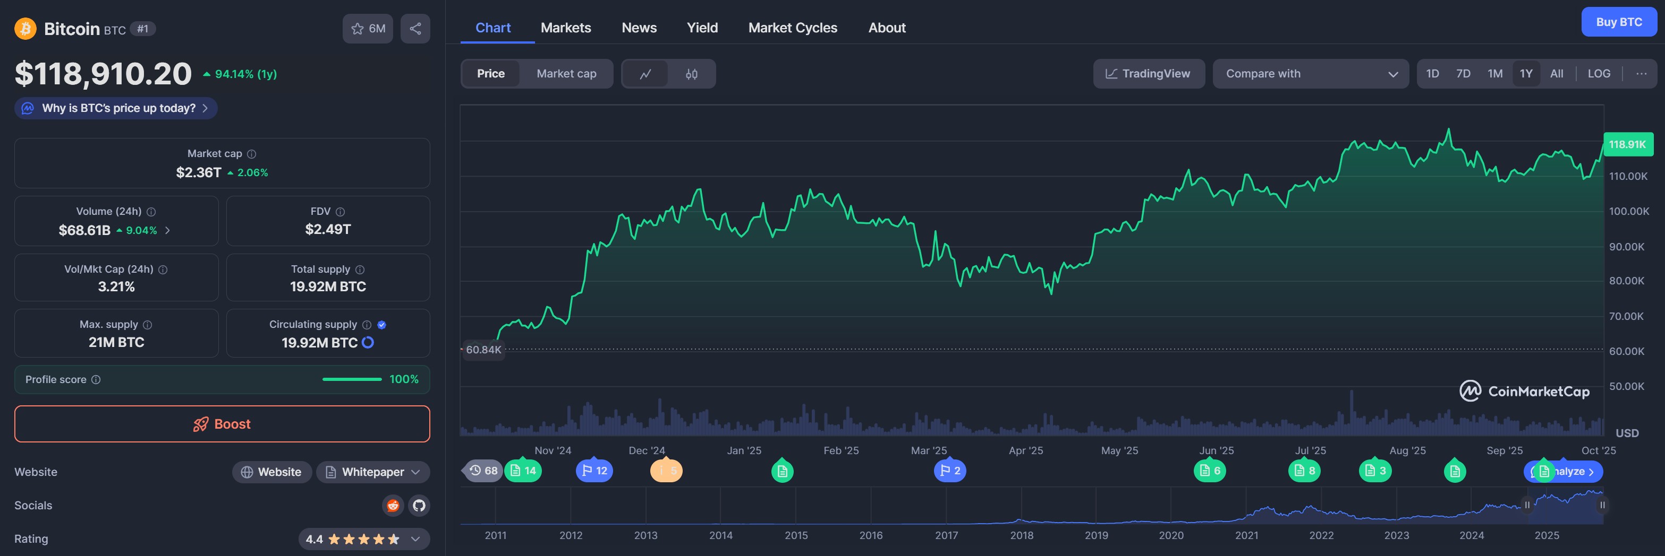Open the Compare with dropdown
The image size is (1665, 556).
[1310, 74]
